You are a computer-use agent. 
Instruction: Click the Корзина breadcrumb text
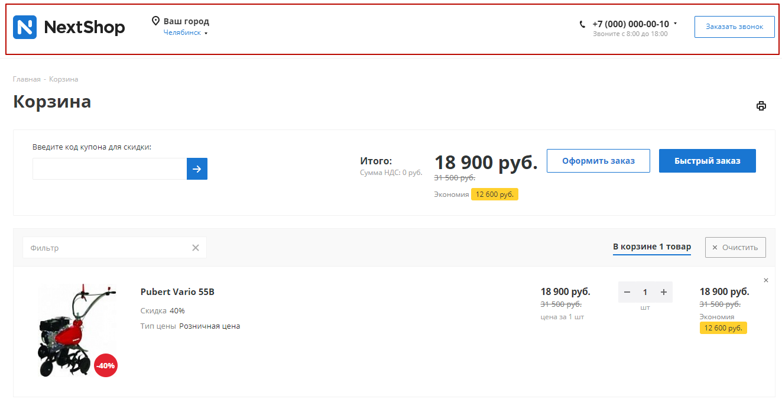tap(64, 79)
